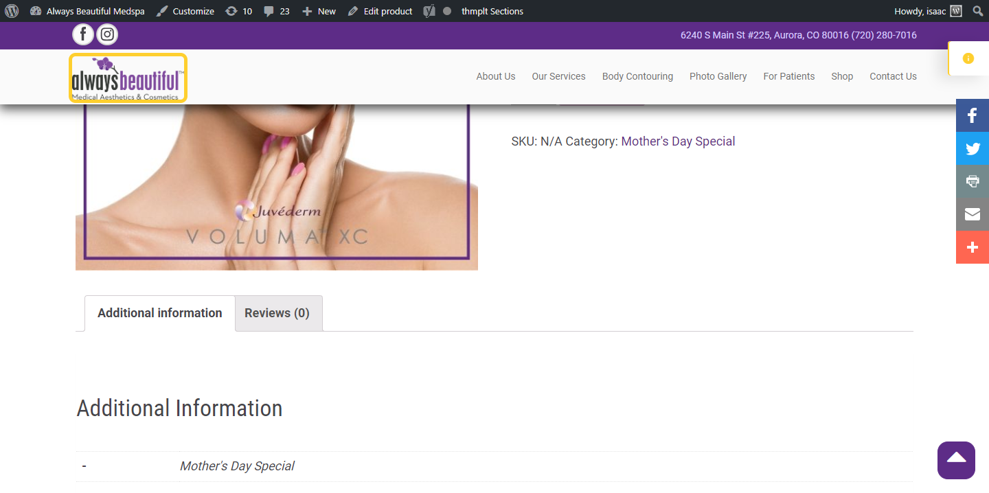
Task: Jump back to top with arrow button
Action: 956,460
